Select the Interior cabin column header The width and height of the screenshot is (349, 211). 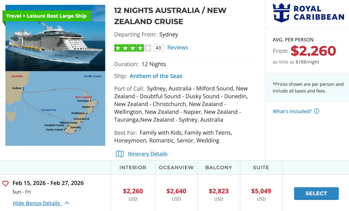pyautogui.click(x=133, y=167)
